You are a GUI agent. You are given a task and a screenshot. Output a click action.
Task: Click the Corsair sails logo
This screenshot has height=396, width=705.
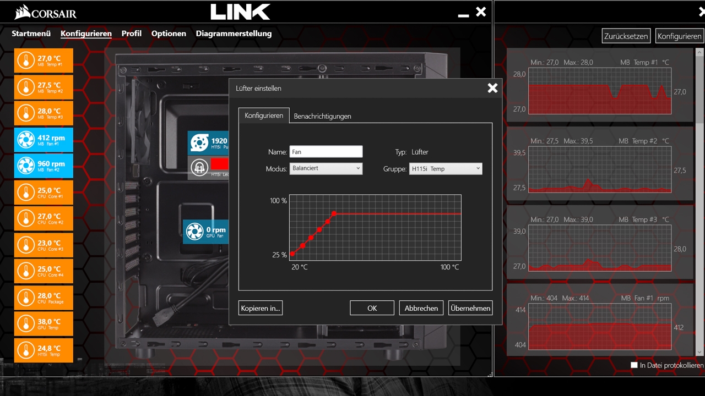click(22, 12)
